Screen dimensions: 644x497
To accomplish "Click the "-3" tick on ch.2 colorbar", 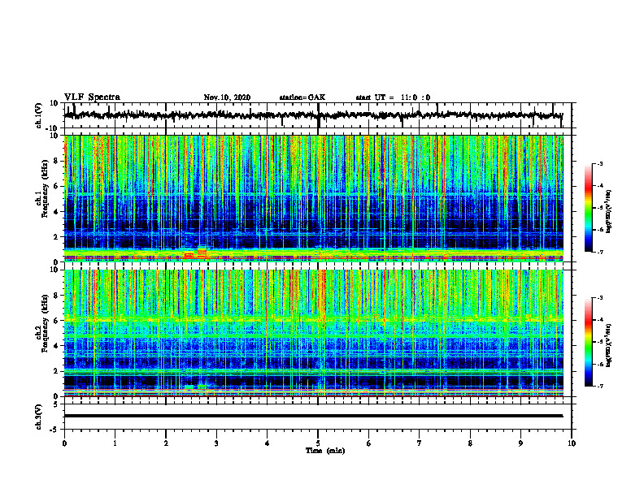I will (600, 298).
